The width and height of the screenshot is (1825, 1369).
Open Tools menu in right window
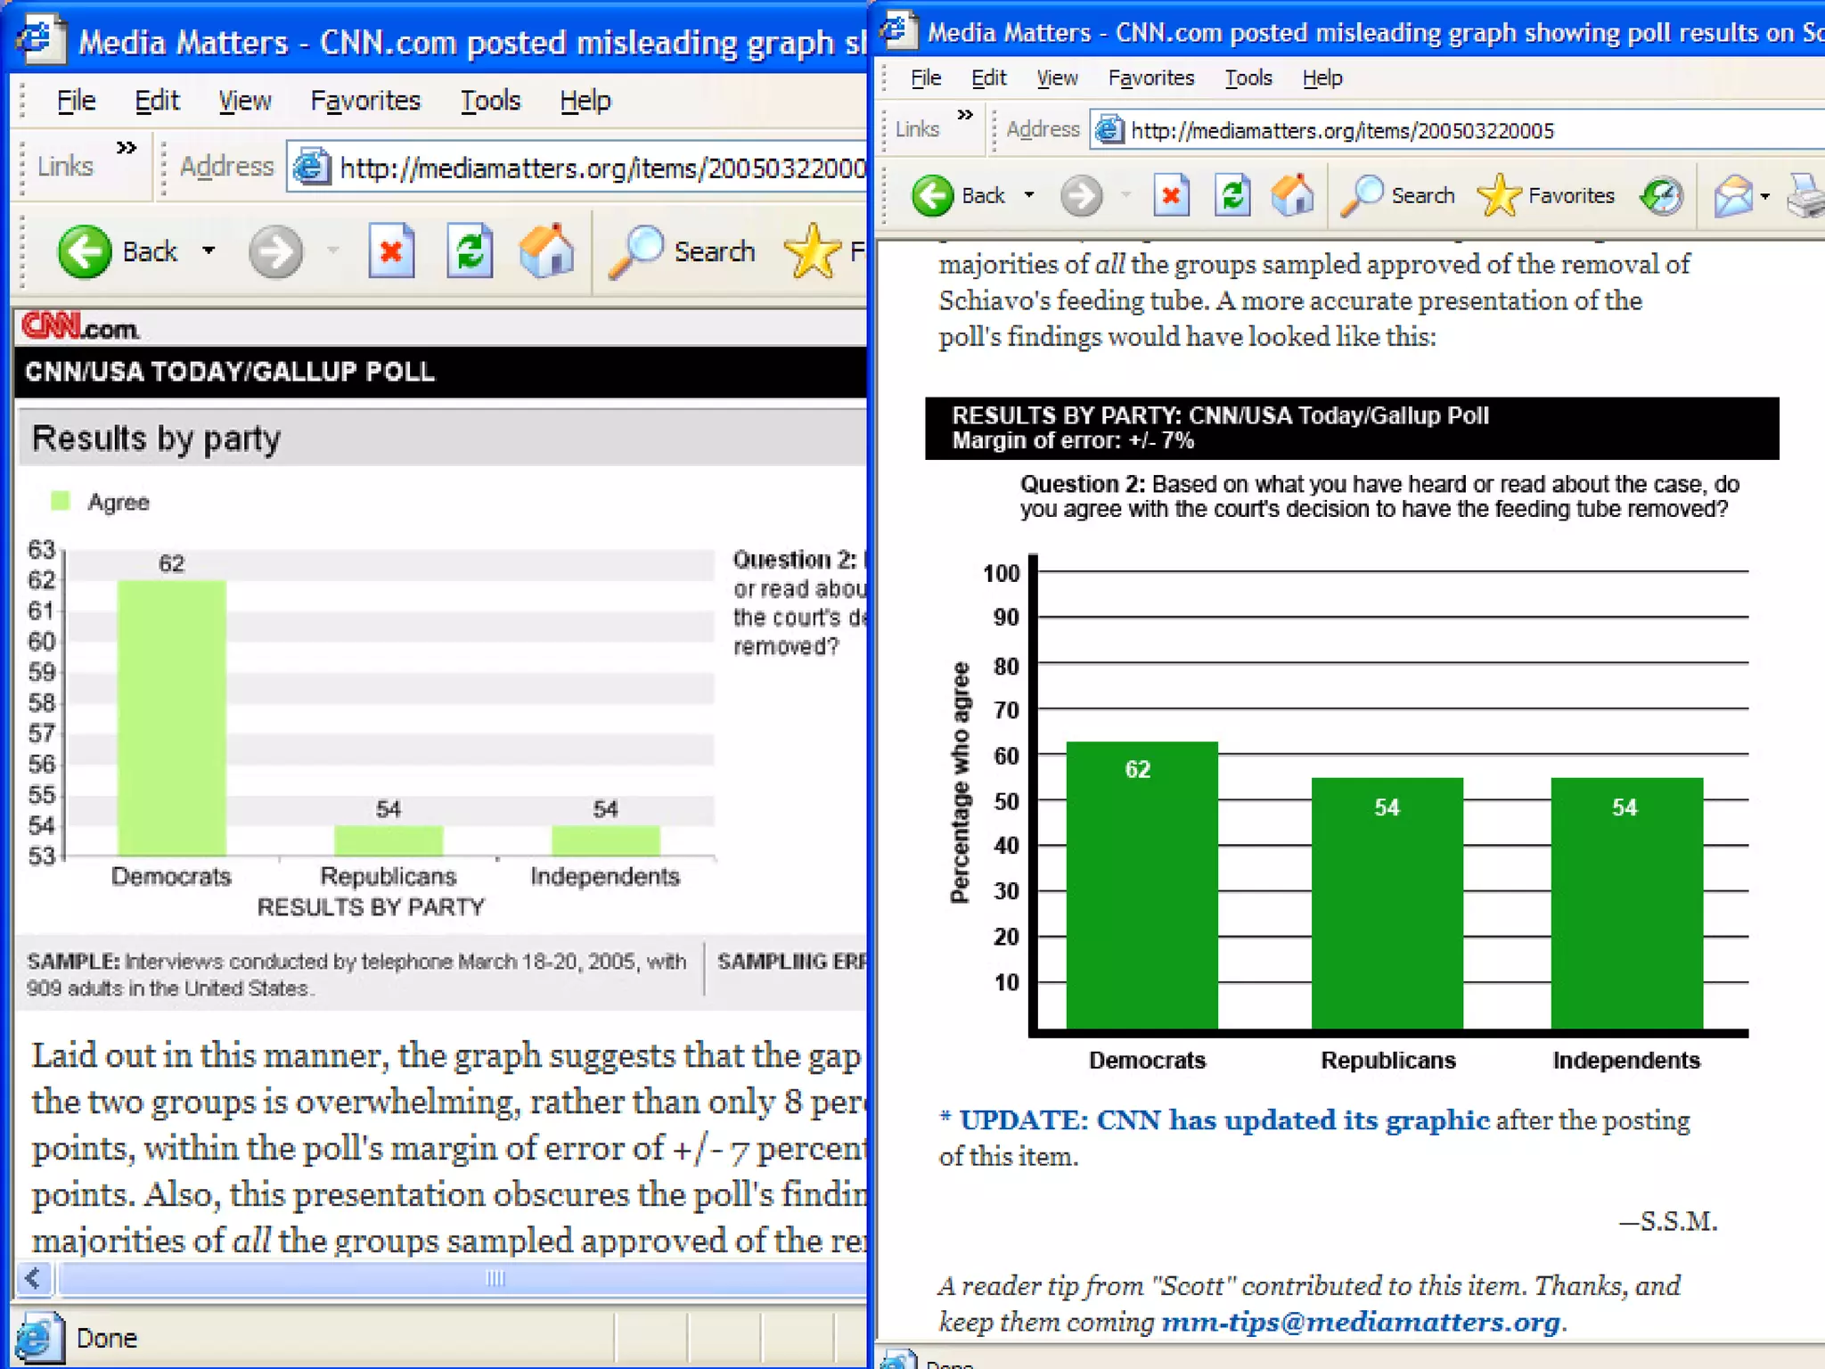tap(1248, 78)
